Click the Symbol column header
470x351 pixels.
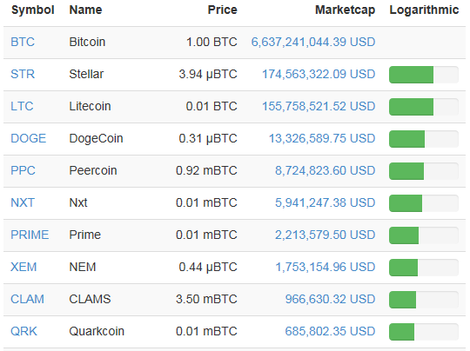pyautogui.click(x=33, y=10)
